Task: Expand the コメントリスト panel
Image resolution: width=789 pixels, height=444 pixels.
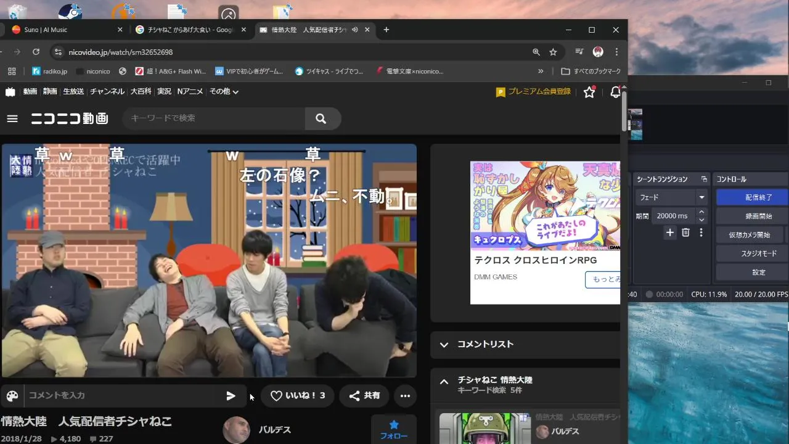Action: 525,345
